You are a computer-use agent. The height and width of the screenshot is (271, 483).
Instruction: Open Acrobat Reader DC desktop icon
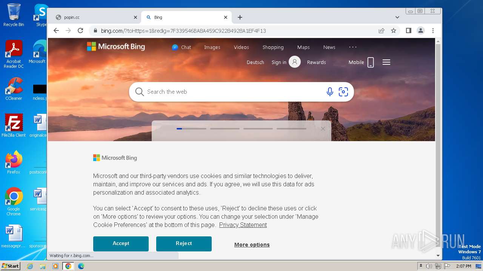pyautogui.click(x=14, y=54)
